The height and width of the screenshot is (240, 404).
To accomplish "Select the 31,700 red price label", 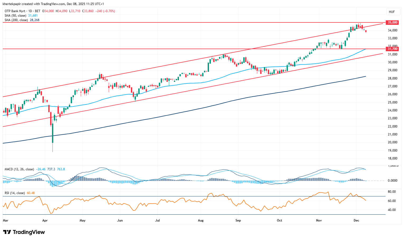I will pyautogui.click(x=392, y=49).
